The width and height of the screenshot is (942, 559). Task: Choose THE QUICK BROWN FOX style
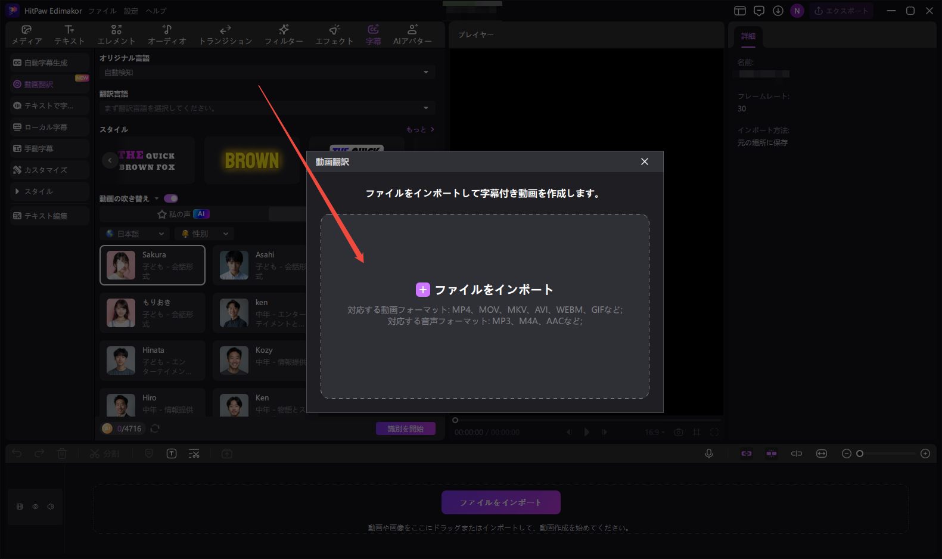point(147,160)
